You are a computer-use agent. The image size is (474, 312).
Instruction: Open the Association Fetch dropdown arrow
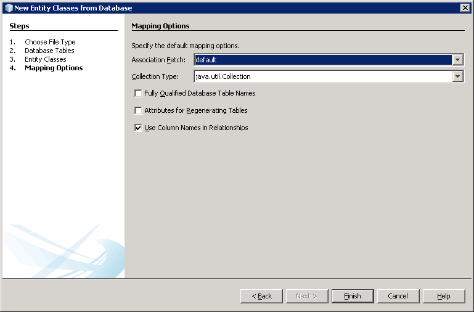pos(457,60)
